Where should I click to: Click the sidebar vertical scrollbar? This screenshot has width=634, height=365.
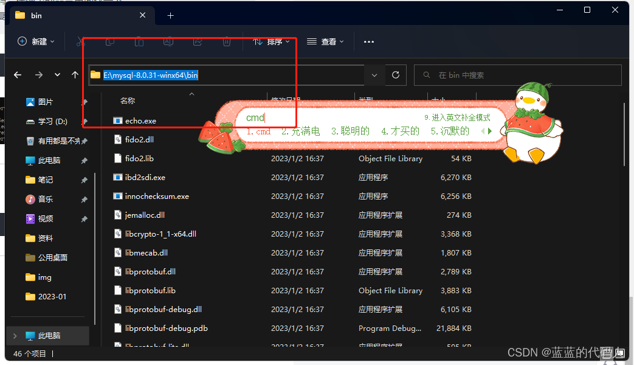(x=95, y=249)
